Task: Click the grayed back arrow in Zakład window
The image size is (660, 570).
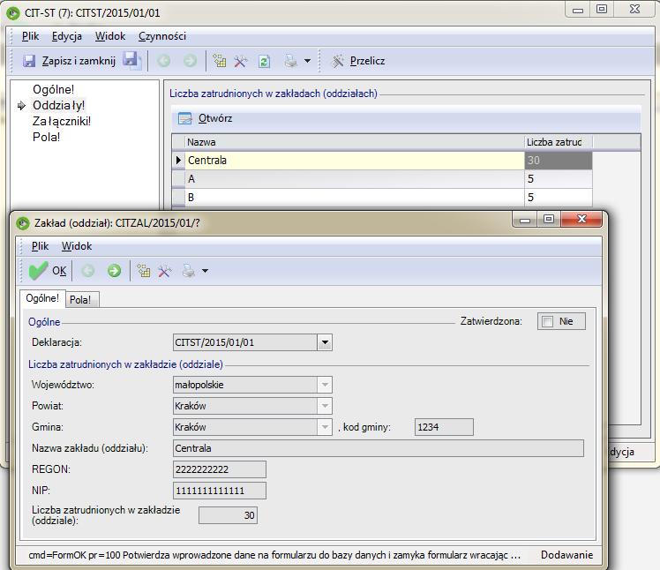Action: [x=88, y=271]
